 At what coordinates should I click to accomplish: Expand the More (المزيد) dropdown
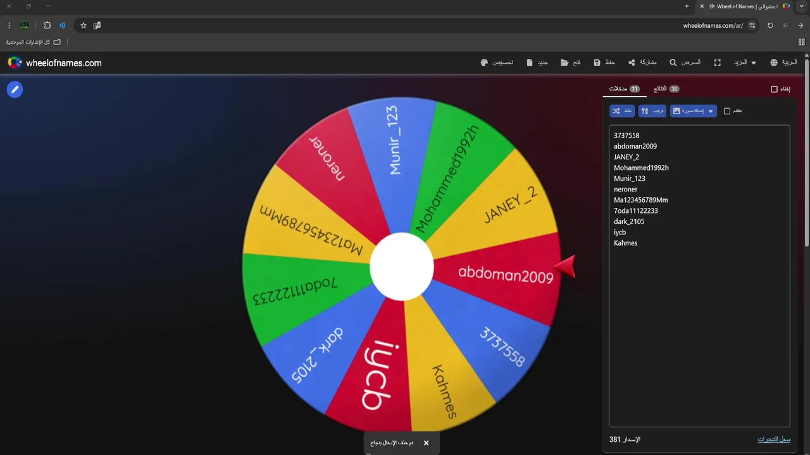[744, 63]
